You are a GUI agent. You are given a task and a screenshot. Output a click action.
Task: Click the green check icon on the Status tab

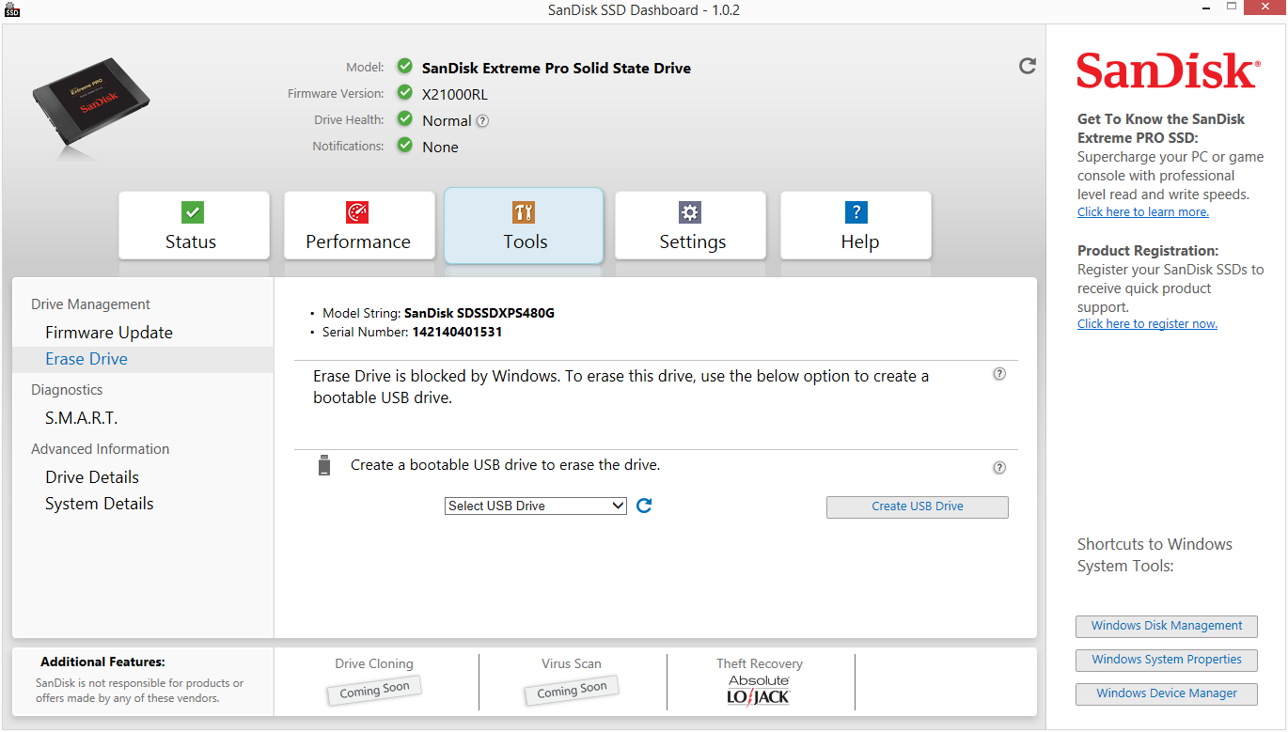(192, 211)
